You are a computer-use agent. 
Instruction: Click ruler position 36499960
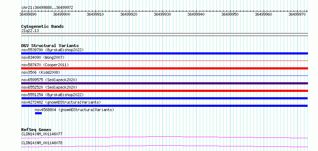coord(263,14)
